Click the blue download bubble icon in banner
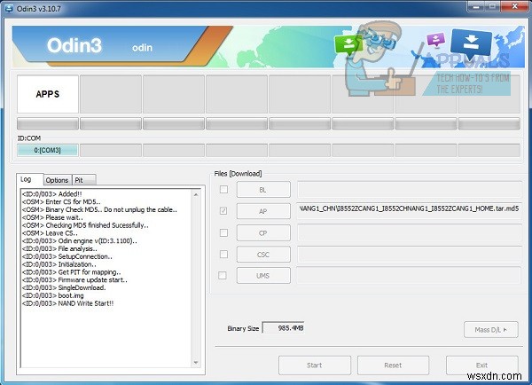This screenshot has width=532, height=385. click(x=471, y=43)
